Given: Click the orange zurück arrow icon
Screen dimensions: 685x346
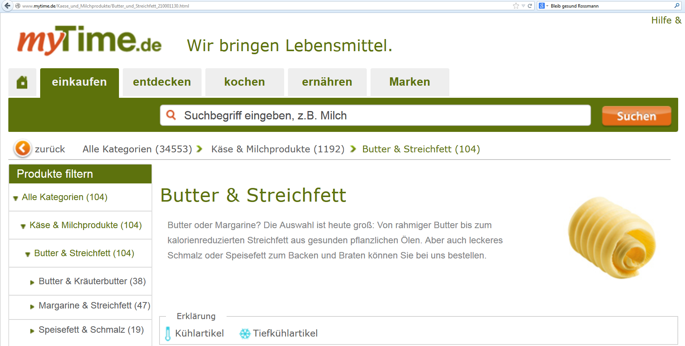Looking at the screenshot, I should [x=22, y=148].
